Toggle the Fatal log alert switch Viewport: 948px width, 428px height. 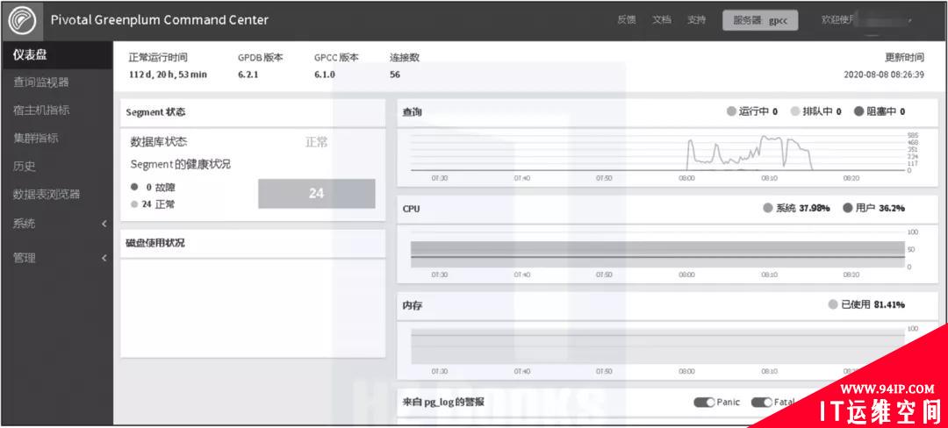point(762,402)
